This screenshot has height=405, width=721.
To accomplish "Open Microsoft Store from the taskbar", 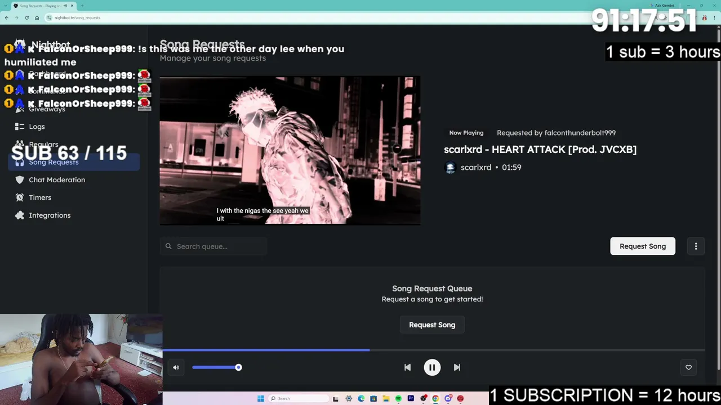I will point(373,399).
